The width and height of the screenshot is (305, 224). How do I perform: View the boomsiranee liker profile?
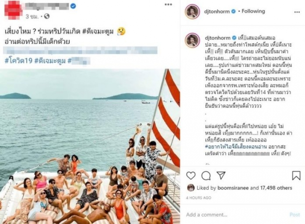[x=233, y=188]
